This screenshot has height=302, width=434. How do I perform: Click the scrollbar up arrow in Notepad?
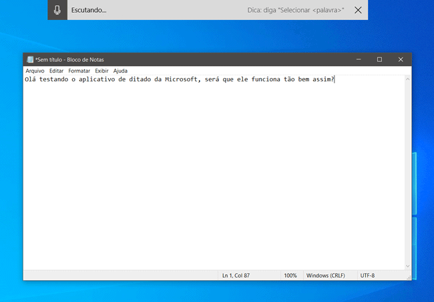(x=408, y=79)
